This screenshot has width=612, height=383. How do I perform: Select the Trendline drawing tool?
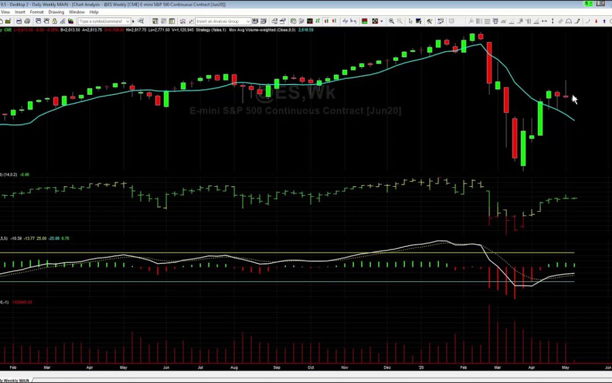[512, 20]
